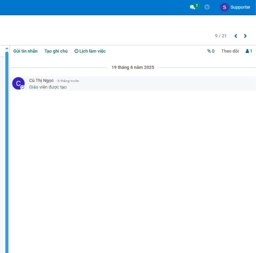Click the scroll up arrow on left scrollbar
Image resolution: width=256 pixels, height=253 pixels.
[6, 49]
